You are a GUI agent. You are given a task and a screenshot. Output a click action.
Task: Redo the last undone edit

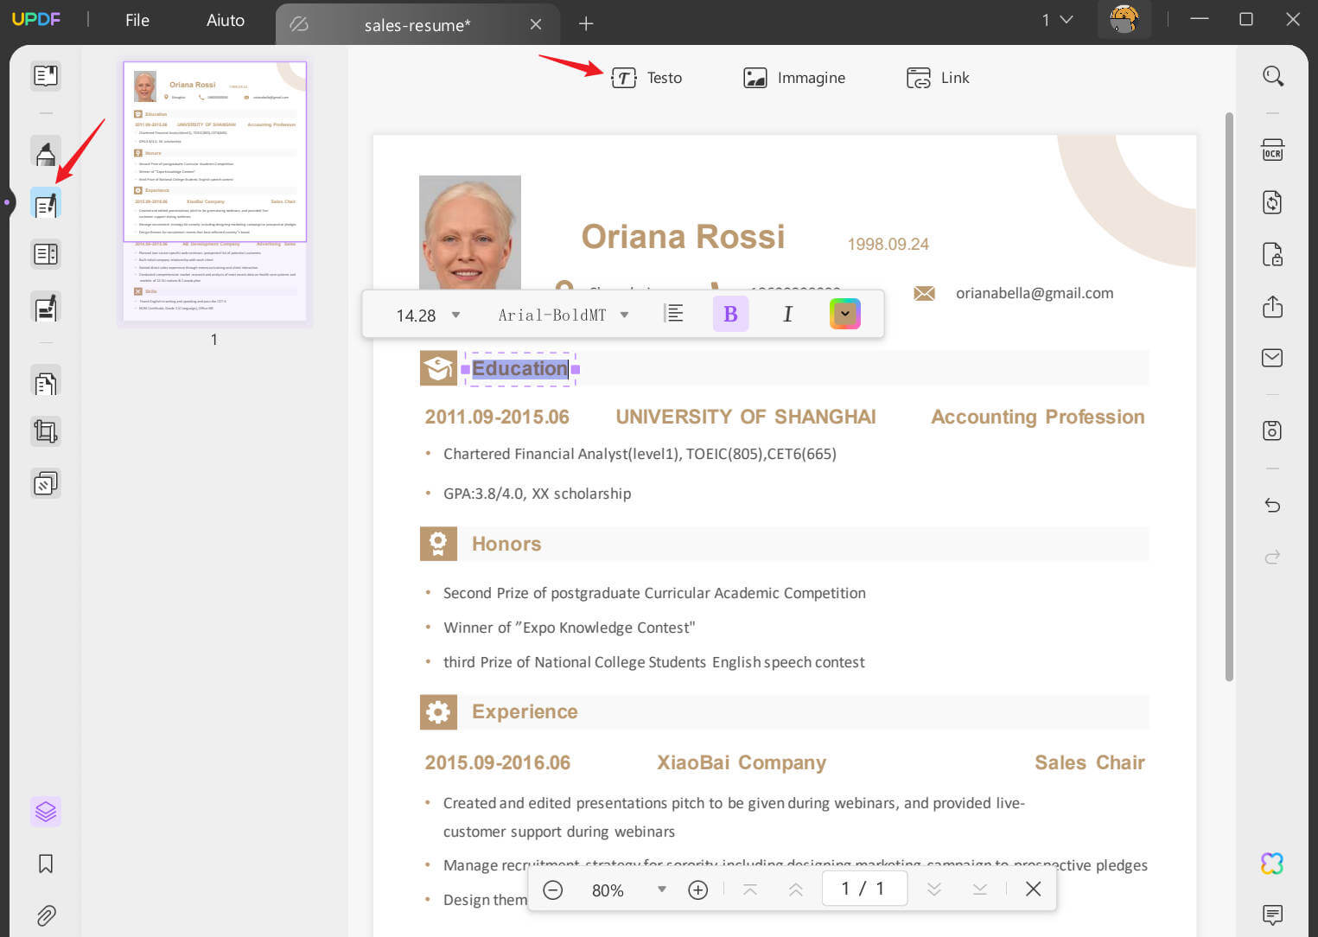pos(1272,557)
